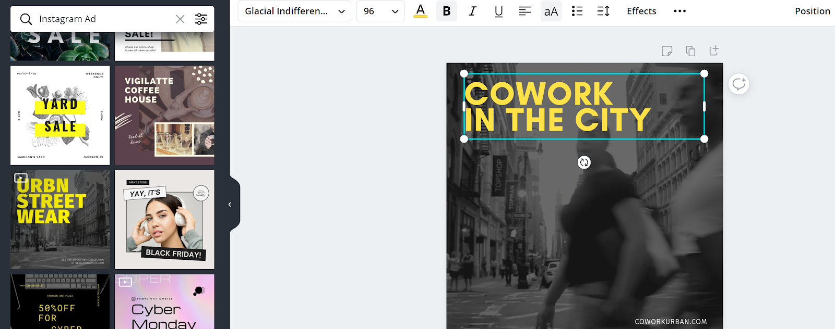The width and height of the screenshot is (835, 329).
Task: Clear the Instagram Ad search text
Action: click(x=180, y=19)
